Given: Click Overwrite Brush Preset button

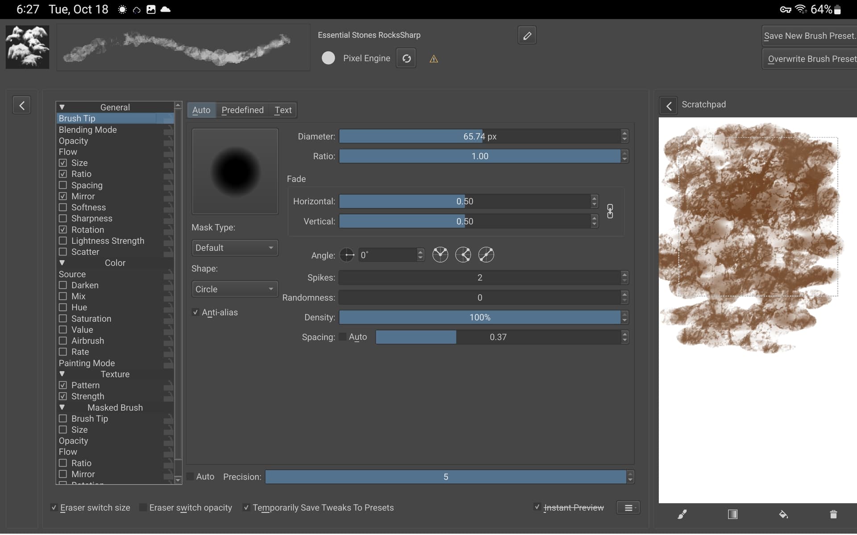Looking at the screenshot, I should pyautogui.click(x=811, y=59).
